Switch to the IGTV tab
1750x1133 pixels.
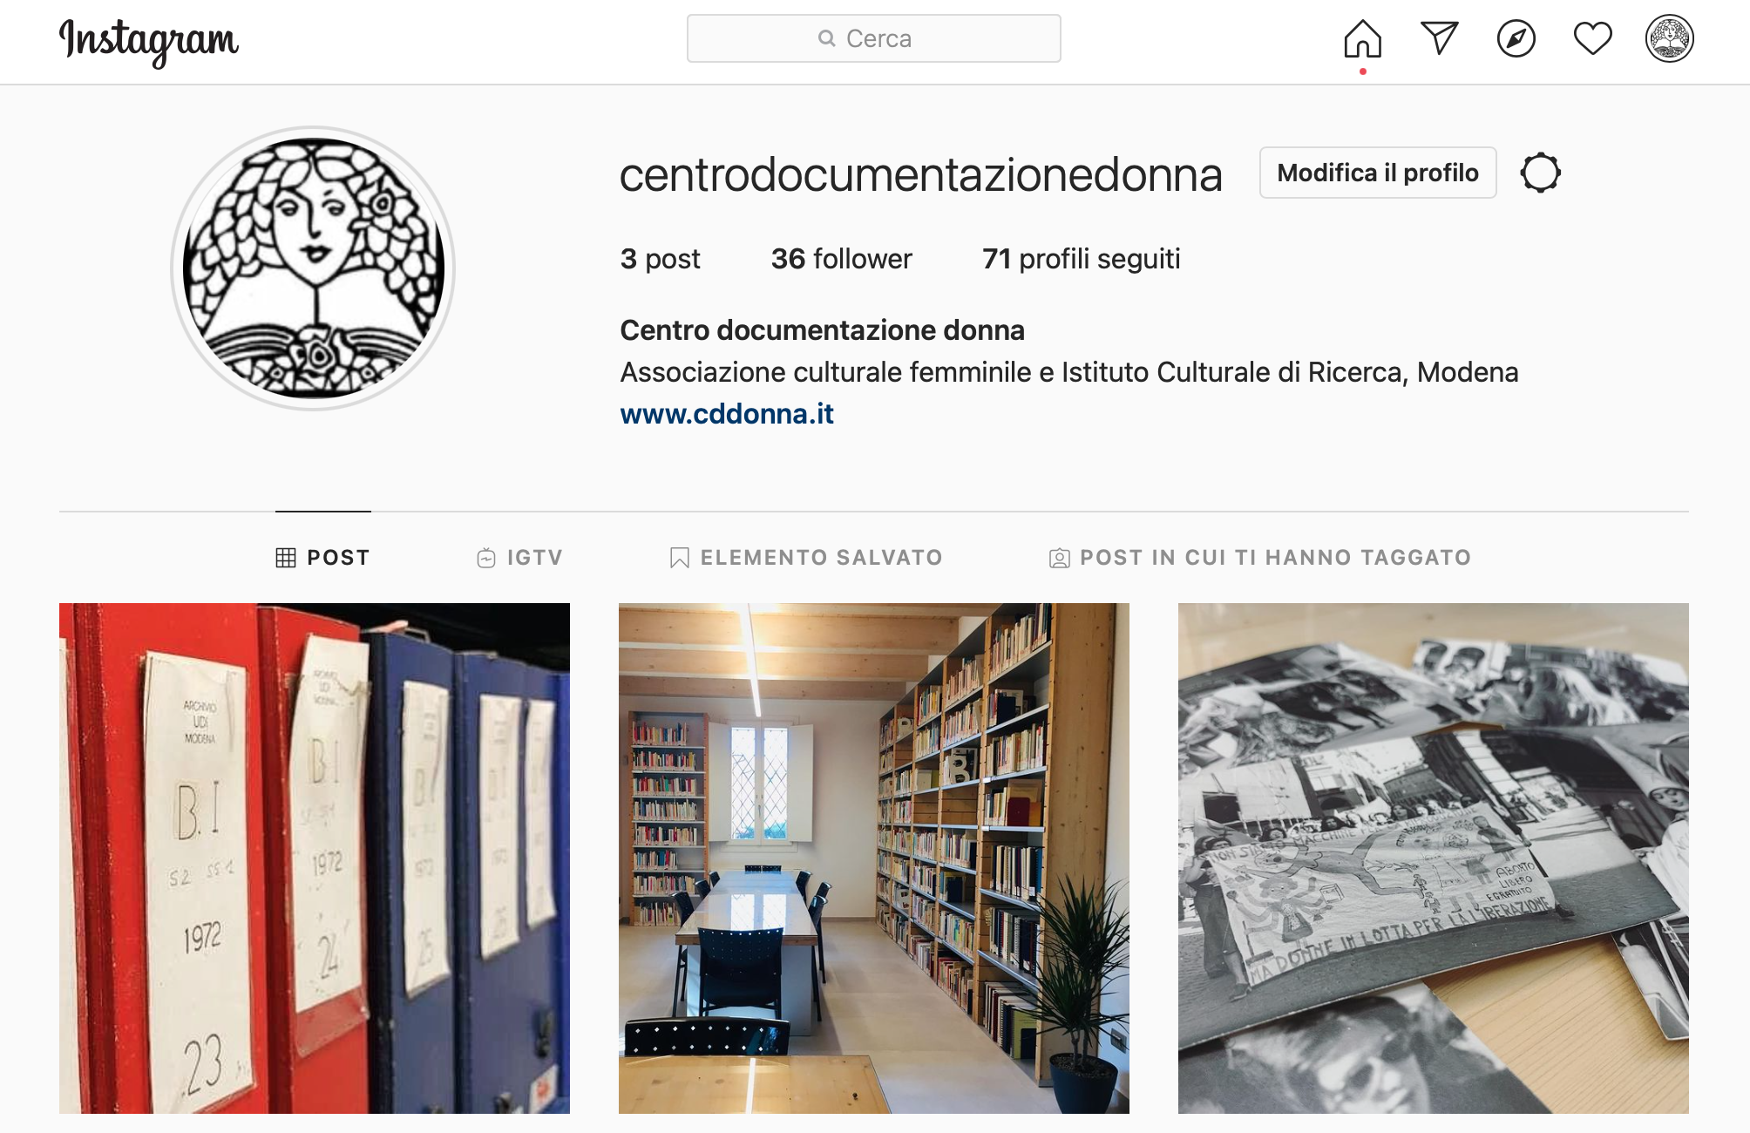pos(520,558)
